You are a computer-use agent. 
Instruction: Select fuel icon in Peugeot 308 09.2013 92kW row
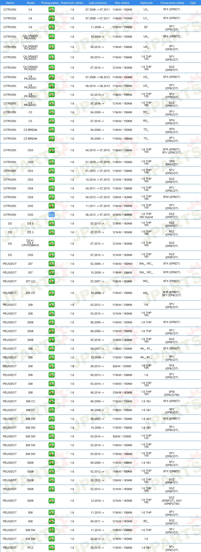pos(51,366)
